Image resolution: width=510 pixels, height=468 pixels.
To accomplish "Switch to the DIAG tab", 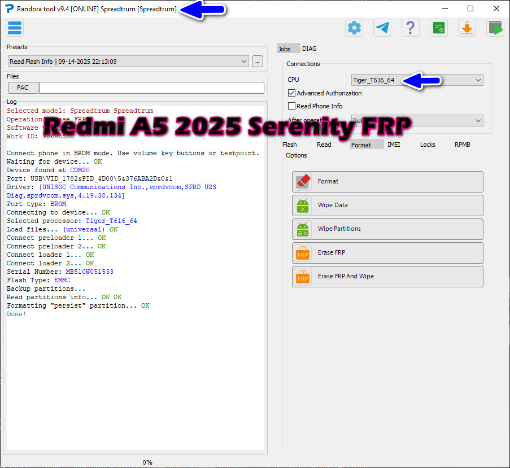I will [310, 49].
